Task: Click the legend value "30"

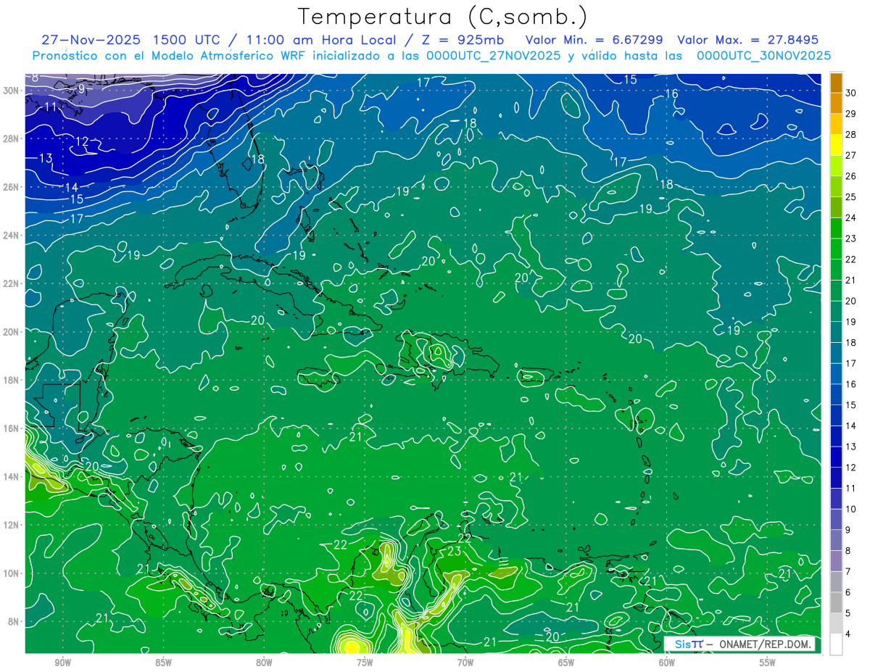Action: click(851, 94)
